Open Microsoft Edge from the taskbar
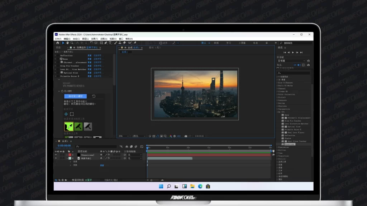Image resolution: width=367 pixels, height=206 pixels. (200, 186)
